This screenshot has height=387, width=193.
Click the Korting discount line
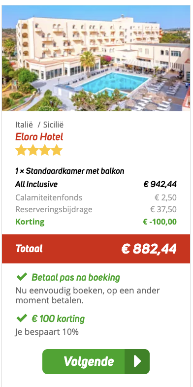96,222
